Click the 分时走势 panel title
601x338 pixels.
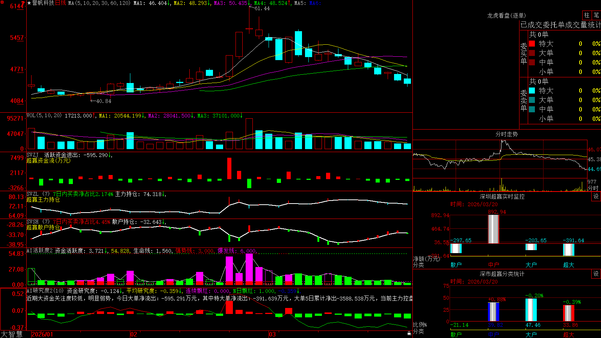click(506, 134)
